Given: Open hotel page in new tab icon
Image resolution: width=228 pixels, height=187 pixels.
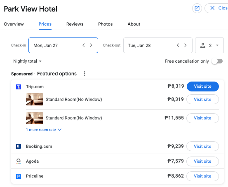Looking at the screenshot, I should pyautogui.click(x=197, y=8).
